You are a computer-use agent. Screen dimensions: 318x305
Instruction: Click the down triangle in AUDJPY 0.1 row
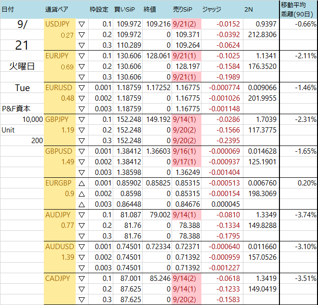(x=81, y=215)
